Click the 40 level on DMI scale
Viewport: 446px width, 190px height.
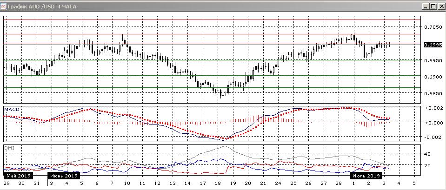pos(428,153)
